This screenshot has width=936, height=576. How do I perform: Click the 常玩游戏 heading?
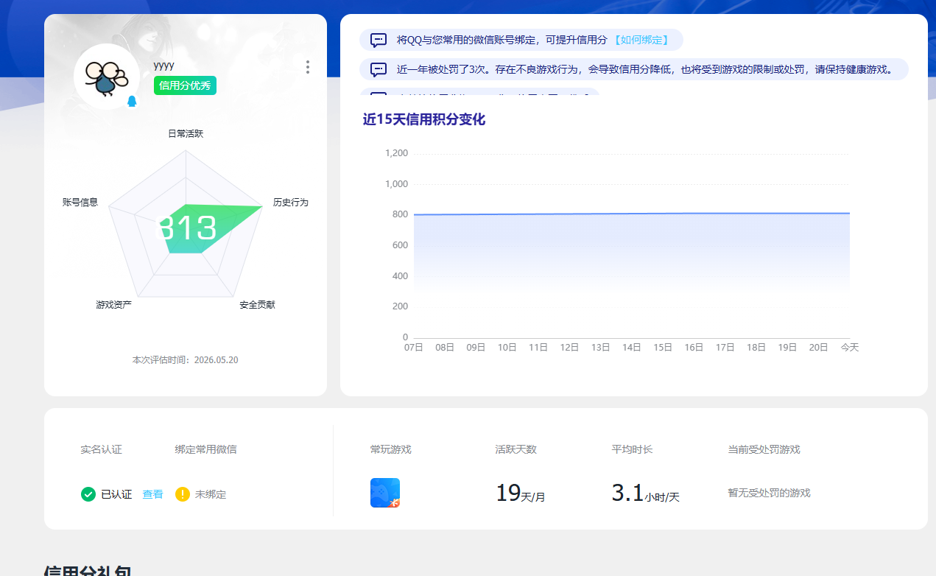pos(391,449)
